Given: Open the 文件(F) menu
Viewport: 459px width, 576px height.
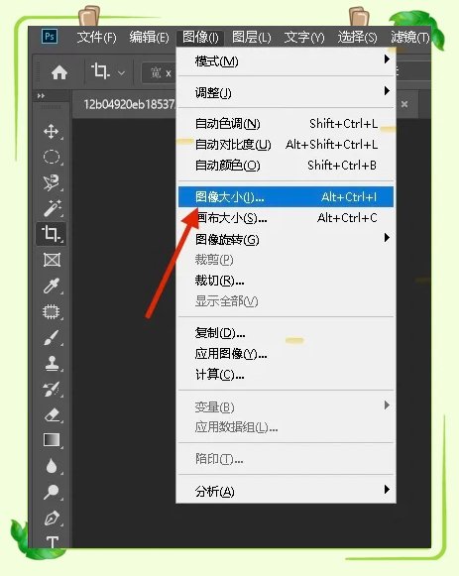Looking at the screenshot, I should pyautogui.click(x=96, y=37).
